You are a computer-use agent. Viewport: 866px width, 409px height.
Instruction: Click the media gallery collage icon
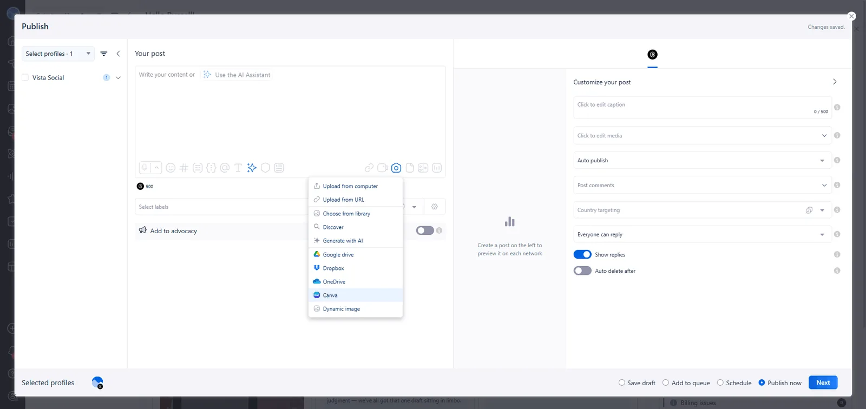coord(423,168)
